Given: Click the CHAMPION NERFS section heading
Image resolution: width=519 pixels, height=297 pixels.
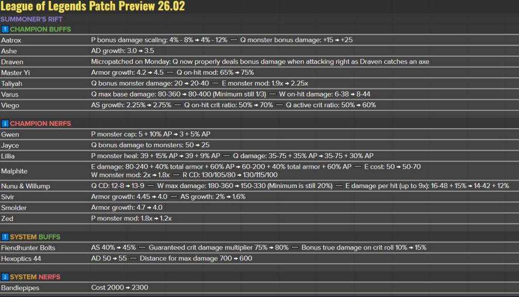Looking at the screenshot, I should click(40, 124).
